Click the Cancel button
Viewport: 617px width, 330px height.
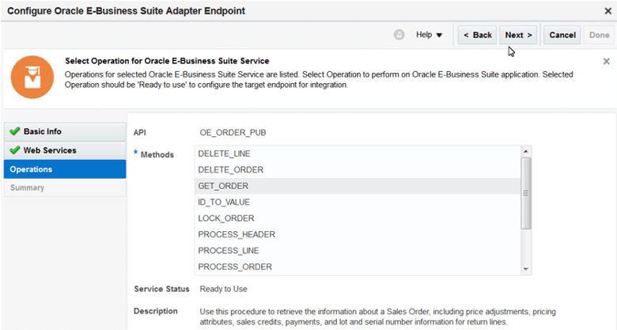[562, 35]
